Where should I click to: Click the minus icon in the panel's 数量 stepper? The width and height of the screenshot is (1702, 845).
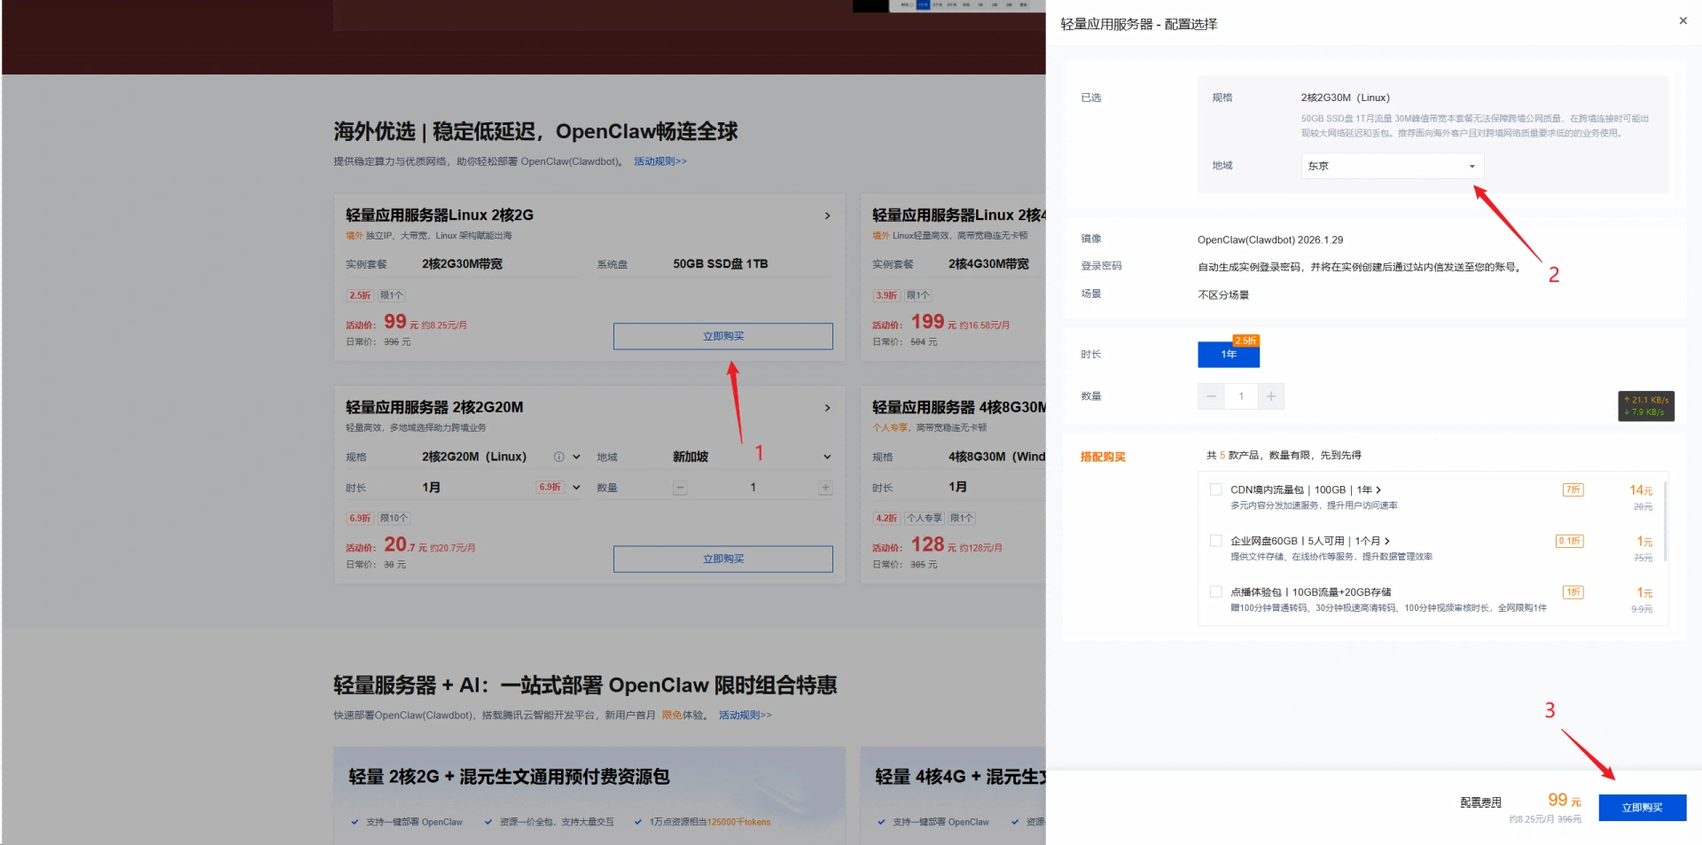coord(1211,396)
